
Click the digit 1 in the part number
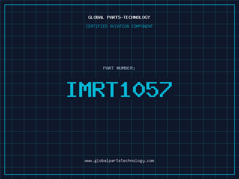tap(126, 89)
